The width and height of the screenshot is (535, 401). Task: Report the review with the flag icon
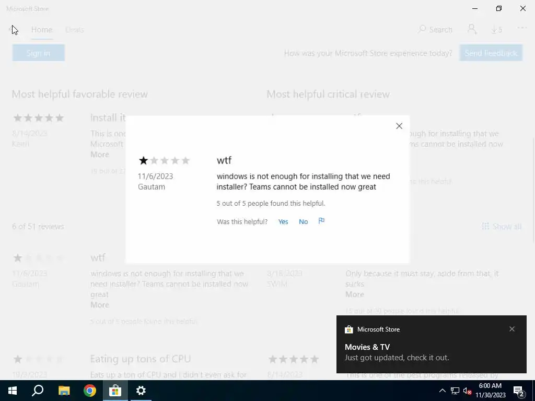tap(321, 221)
